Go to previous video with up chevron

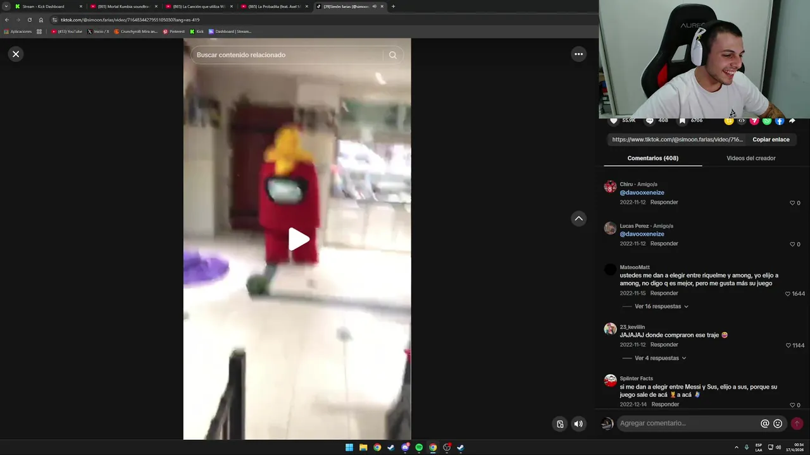click(x=578, y=219)
